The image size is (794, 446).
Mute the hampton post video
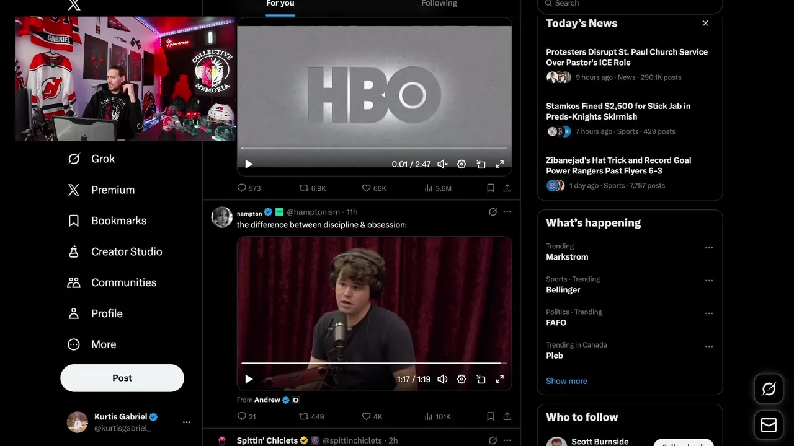(x=442, y=379)
